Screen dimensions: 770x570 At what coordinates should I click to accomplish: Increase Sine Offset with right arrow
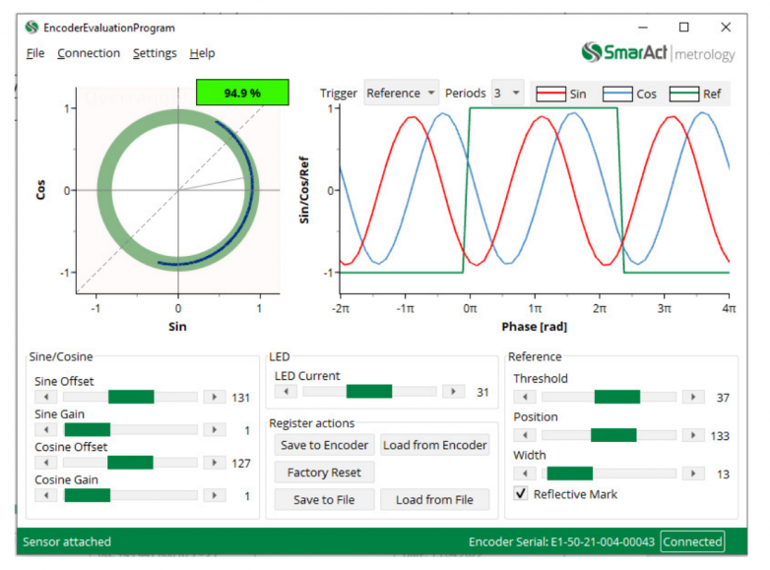tap(215, 397)
